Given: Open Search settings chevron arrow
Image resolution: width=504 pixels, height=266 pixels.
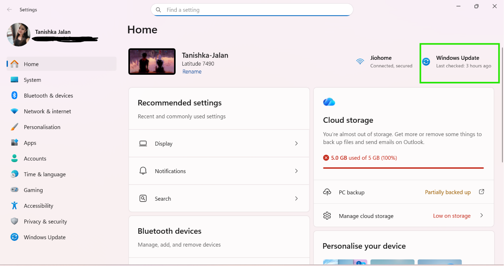Looking at the screenshot, I should pos(296,198).
